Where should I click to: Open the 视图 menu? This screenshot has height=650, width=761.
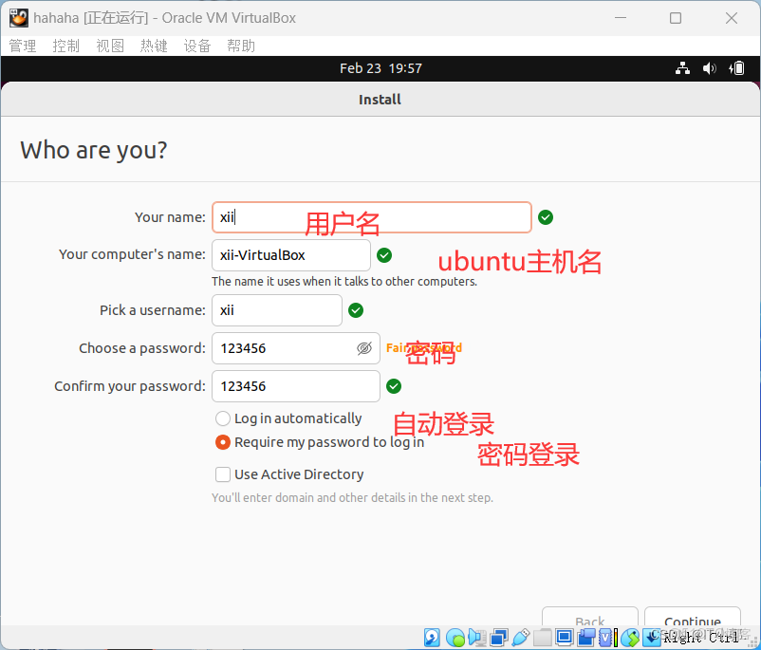[110, 45]
